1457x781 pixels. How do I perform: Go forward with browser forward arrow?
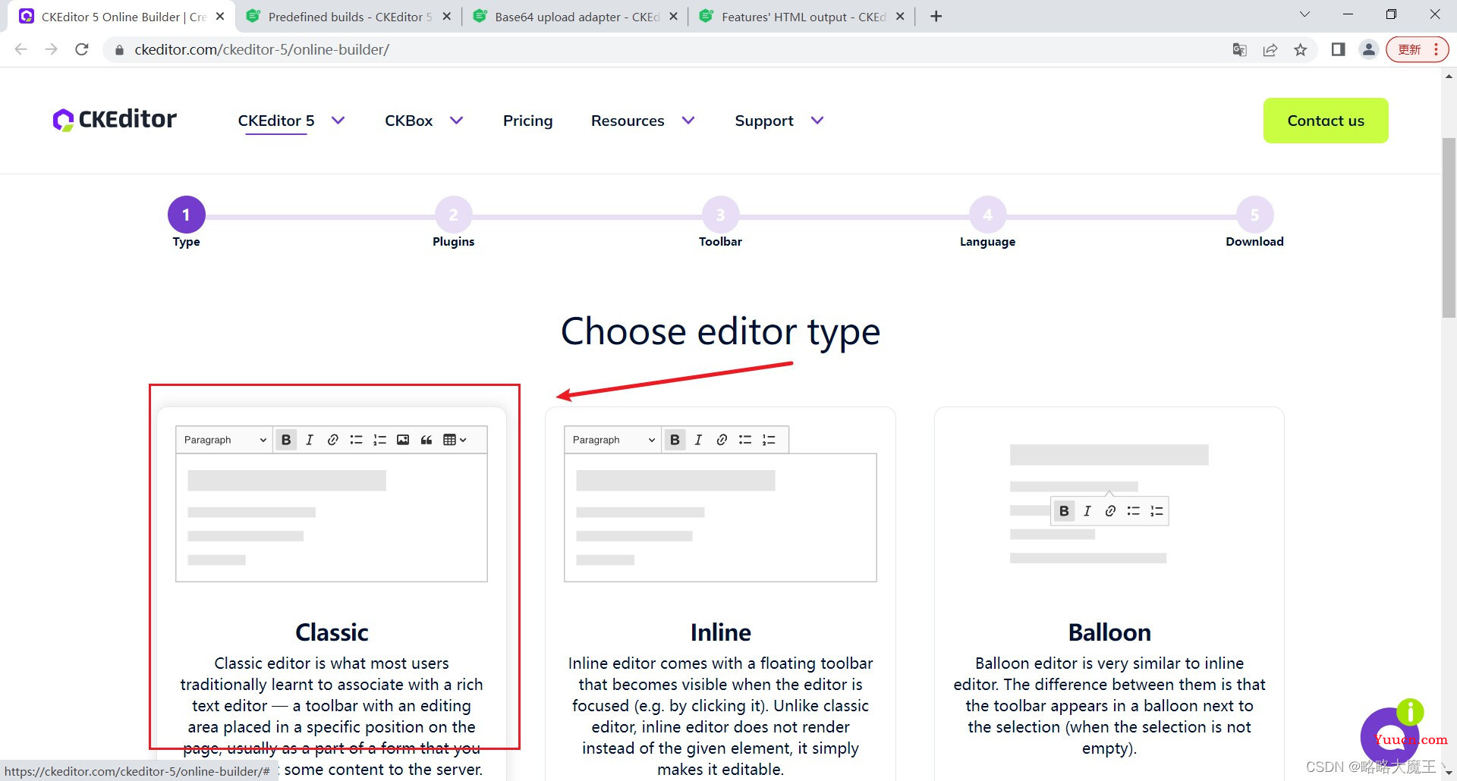[x=51, y=49]
